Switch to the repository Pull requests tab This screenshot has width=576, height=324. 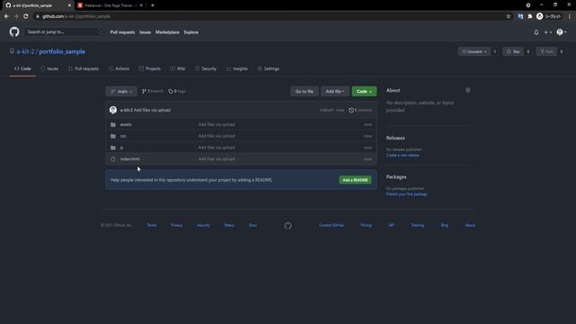coord(84,68)
